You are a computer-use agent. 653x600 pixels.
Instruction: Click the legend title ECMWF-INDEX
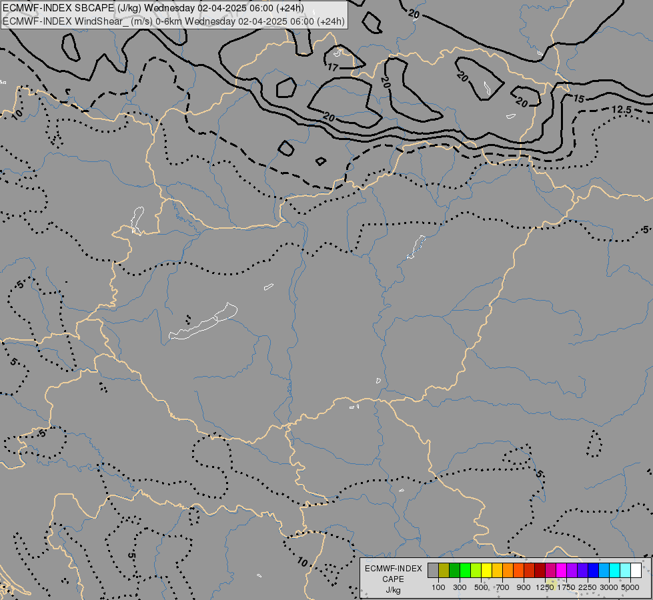pyautogui.click(x=394, y=569)
